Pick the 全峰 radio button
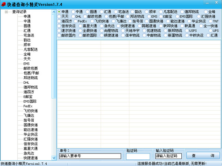 tap(206, 12)
